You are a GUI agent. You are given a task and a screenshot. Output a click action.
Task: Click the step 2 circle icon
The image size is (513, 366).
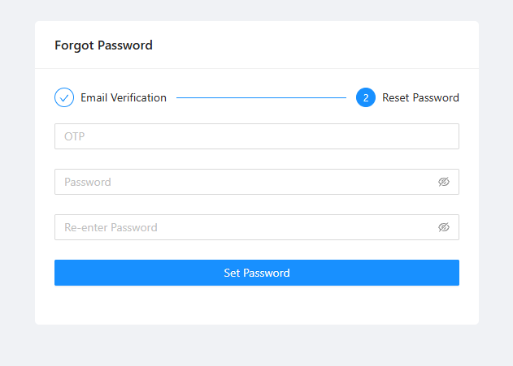coord(366,97)
